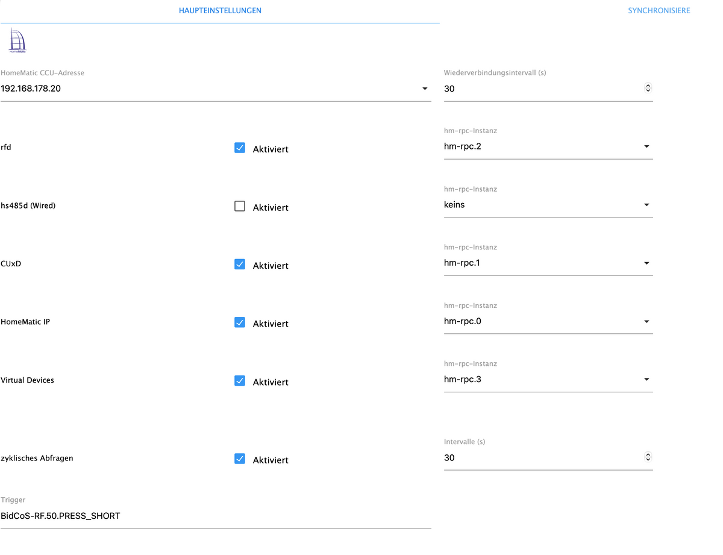The image size is (723, 555).
Task: Click the zyklisches Abfragen label
Action: point(37,458)
